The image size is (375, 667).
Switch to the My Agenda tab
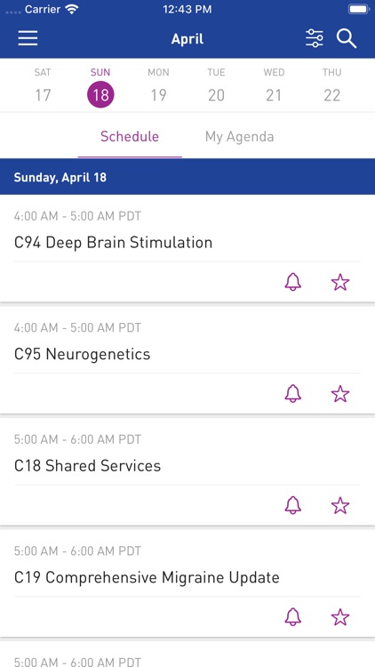(x=239, y=137)
